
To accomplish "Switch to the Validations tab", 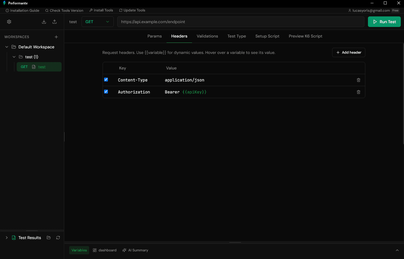I will (x=207, y=36).
